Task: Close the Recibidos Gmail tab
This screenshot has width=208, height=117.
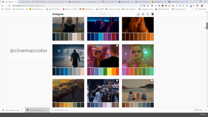Action: pyautogui.click(x=99, y=2)
